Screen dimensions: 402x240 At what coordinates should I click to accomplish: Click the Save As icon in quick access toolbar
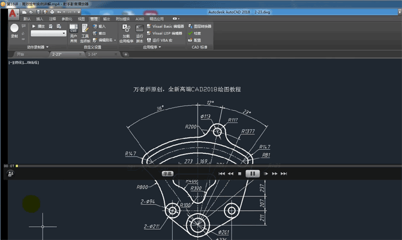[x=45, y=12]
